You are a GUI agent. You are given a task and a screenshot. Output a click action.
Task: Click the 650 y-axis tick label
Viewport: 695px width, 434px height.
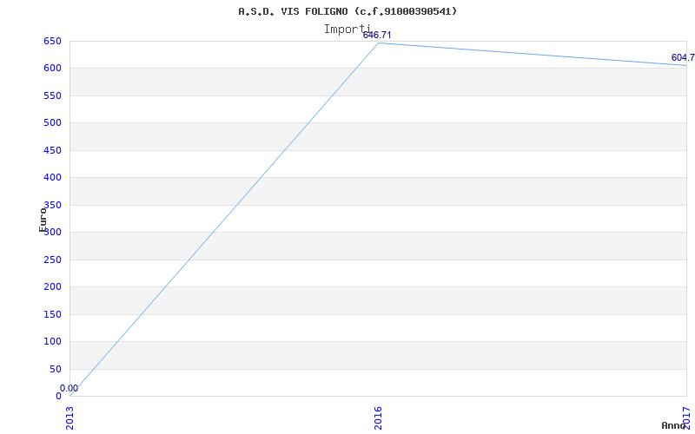click(52, 41)
